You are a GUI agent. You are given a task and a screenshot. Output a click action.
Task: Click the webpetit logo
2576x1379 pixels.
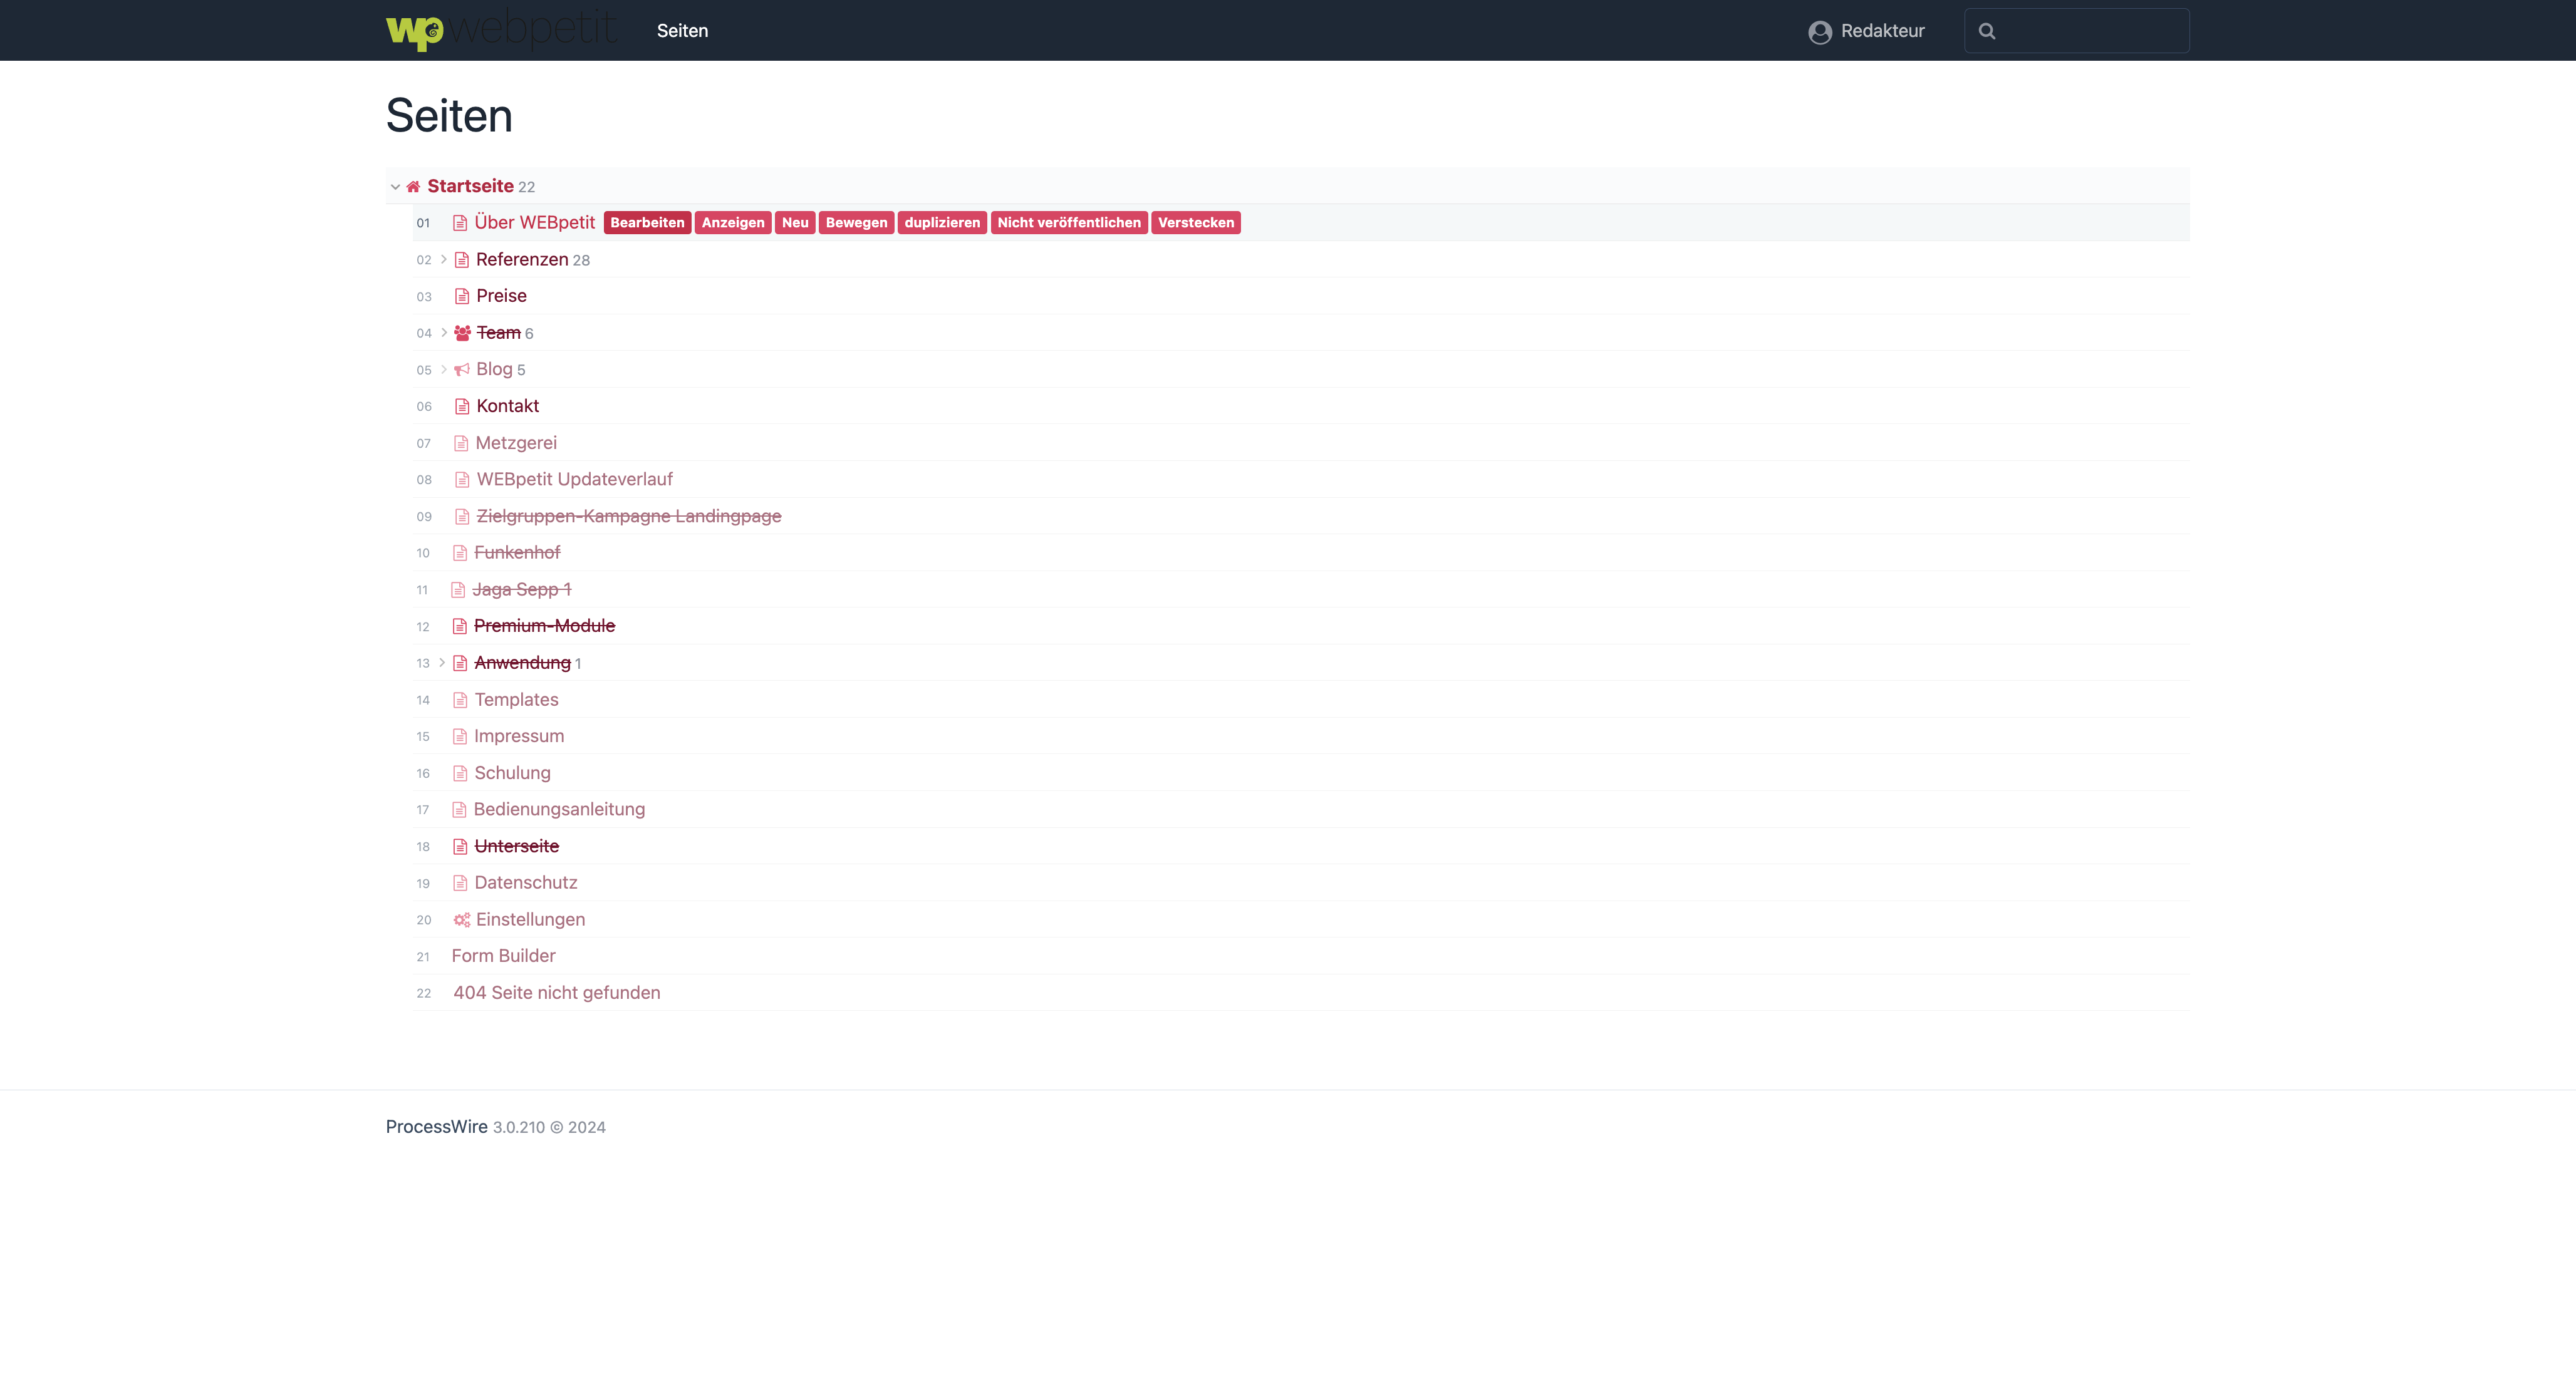(x=501, y=30)
